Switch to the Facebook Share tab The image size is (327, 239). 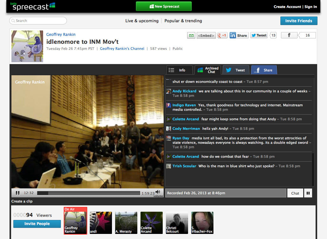(264, 70)
